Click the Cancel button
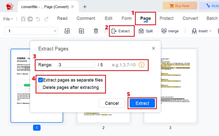This screenshot has width=219, height=136. [112, 103]
